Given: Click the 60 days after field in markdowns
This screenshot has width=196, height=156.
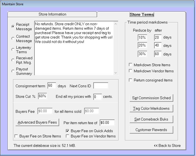Looking at the screenshot, I should point(158,54).
